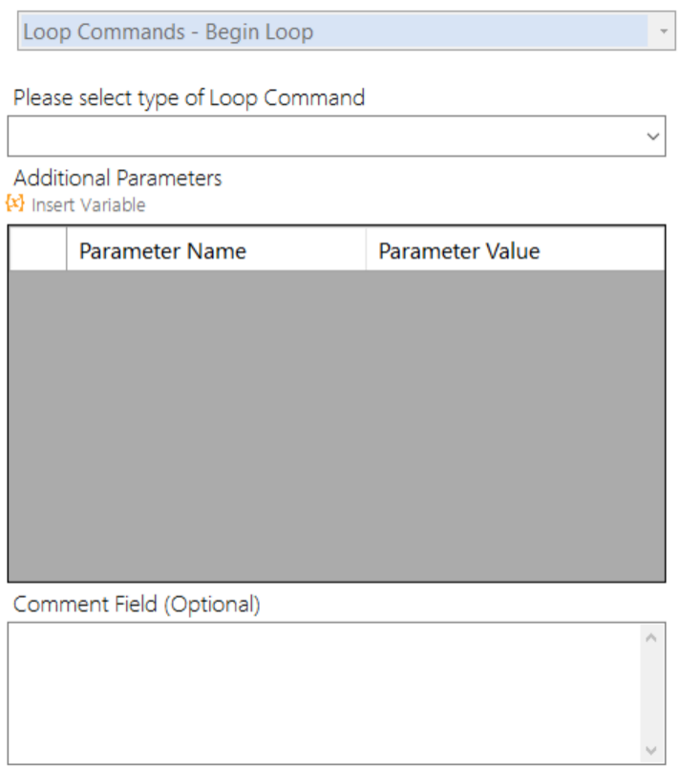Click the comment box vertical scrollbar track

pyautogui.click(x=651, y=693)
